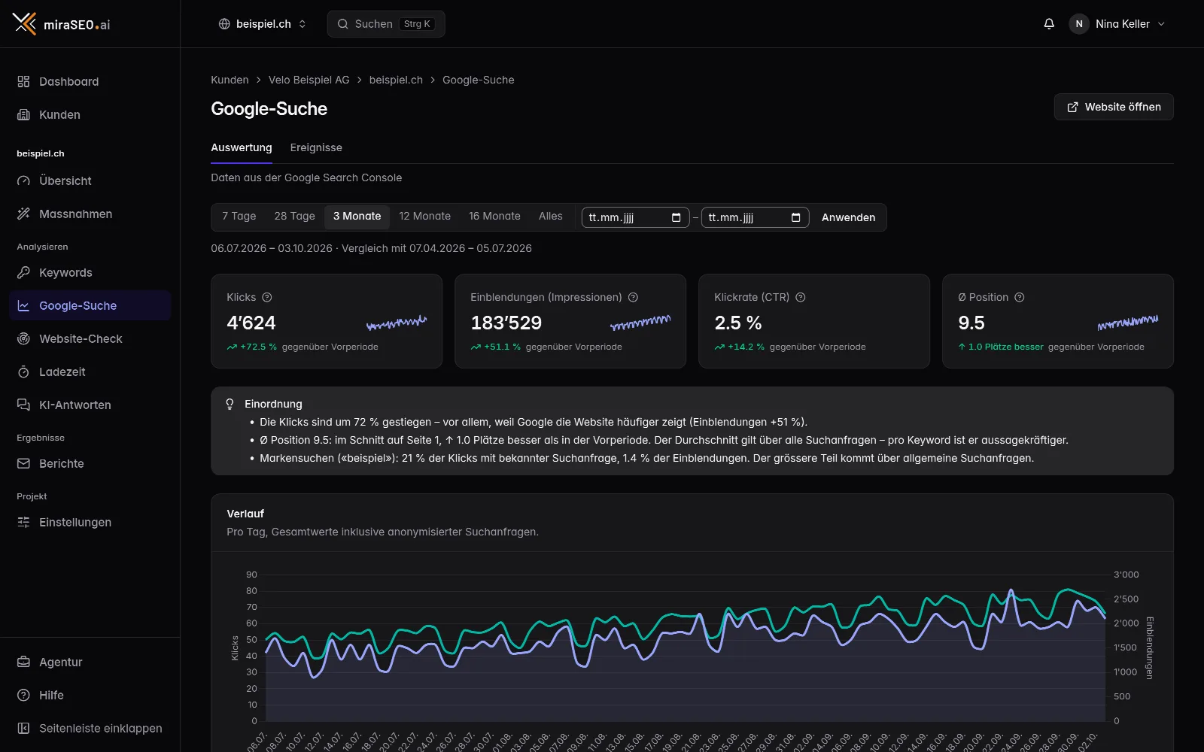1204x752 pixels.
Task: Go to Kunden breadcrumb link
Action: (x=230, y=80)
